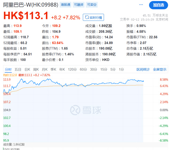The height and width of the screenshot is (150, 173).
Task: Click the 振幅 value 4.58%
Action: pyautogui.click(x=141, y=31)
